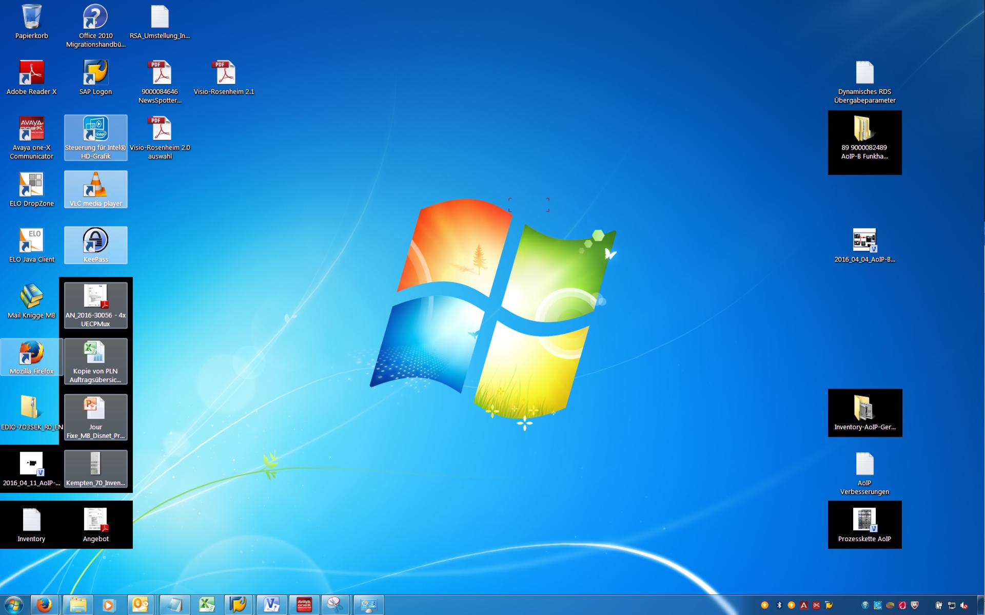Click Windows Explorer folder in taskbar
The height and width of the screenshot is (615, 985).
77,605
